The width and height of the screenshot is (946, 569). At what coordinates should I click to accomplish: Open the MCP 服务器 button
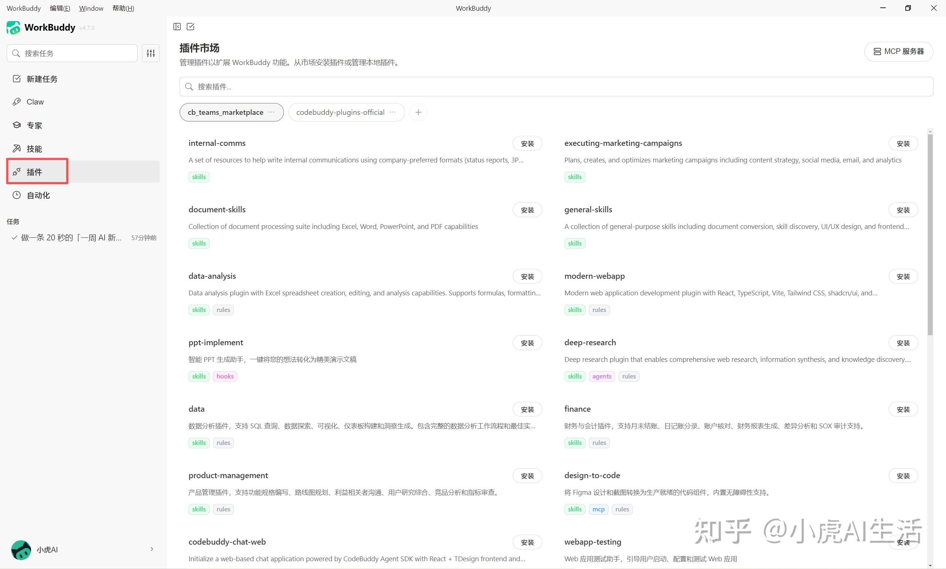(898, 51)
